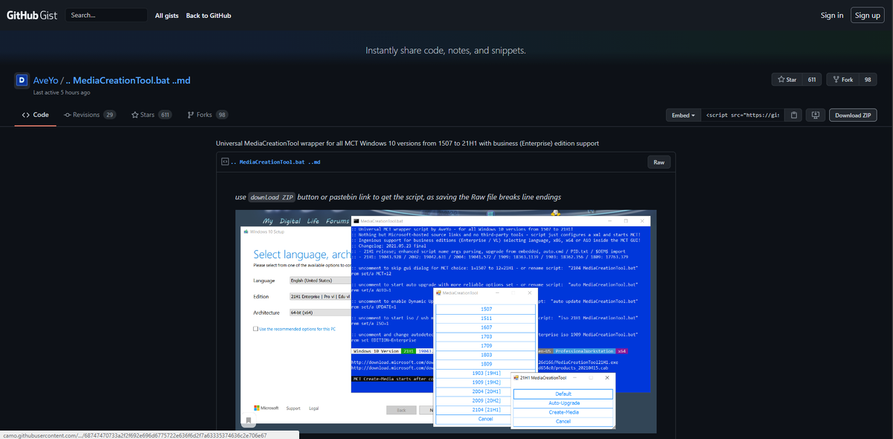Open All gists in the header

tap(167, 16)
